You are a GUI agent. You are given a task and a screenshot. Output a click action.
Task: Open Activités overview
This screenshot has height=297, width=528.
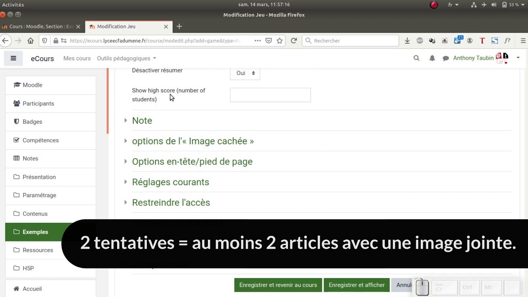point(13,5)
